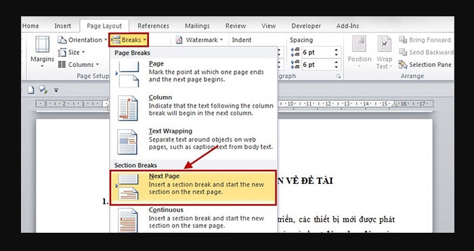Switch to the Home tab
This screenshot has height=251, width=474.
(x=30, y=26)
